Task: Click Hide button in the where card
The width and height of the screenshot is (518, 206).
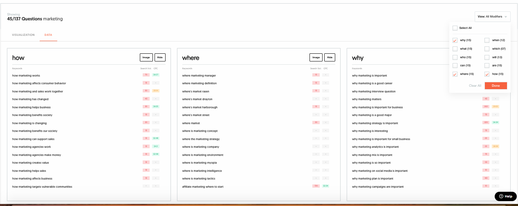Action: [x=330, y=57]
